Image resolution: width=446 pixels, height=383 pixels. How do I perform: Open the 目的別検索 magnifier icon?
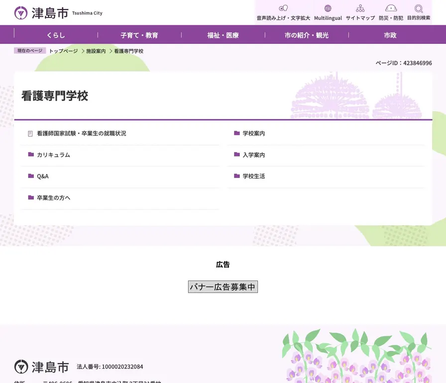point(419,8)
